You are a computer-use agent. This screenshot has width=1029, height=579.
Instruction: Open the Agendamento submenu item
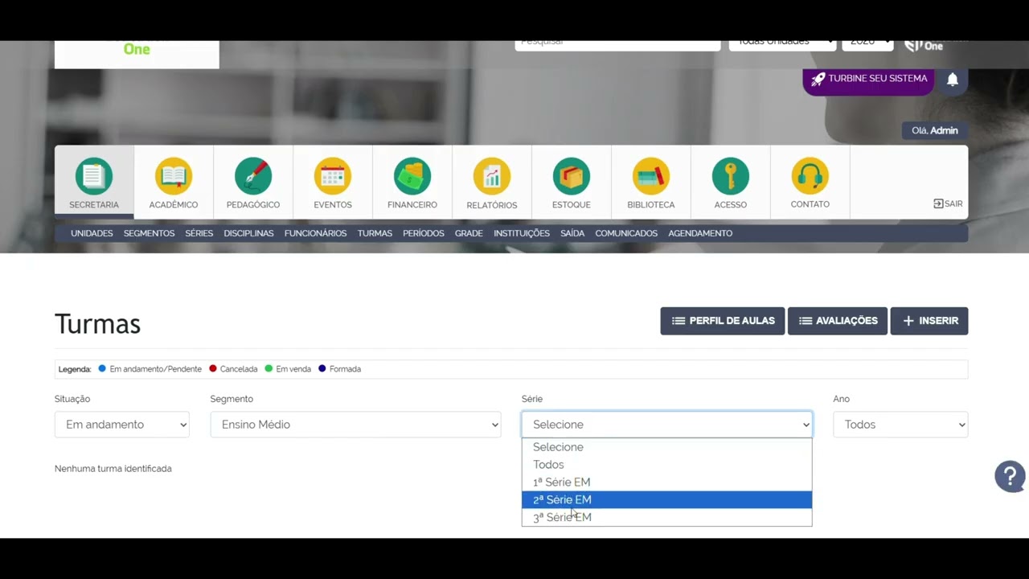(x=700, y=233)
